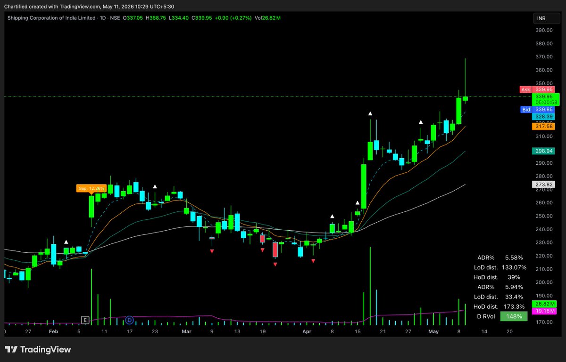Click the +0.90 (+0.27%) change value
Image resolution: width=566 pixels, height=362 pixels.
(234, 18)
